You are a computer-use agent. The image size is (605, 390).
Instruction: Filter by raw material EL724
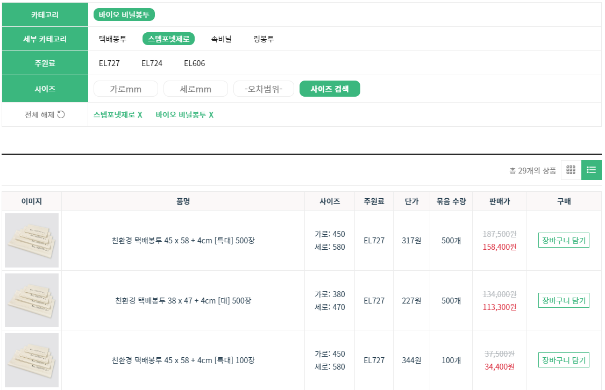pos(152,63)
